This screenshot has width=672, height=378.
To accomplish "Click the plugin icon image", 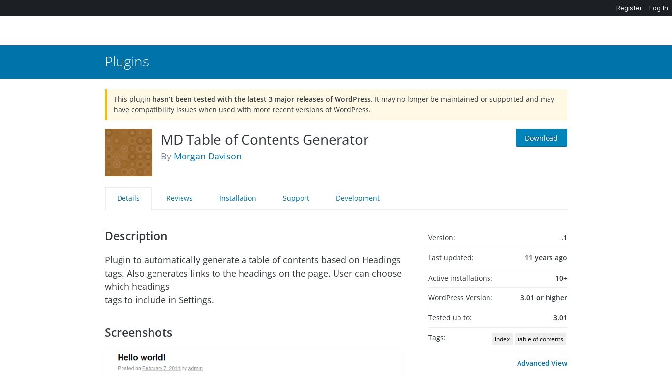I will [x=128, y=153].
